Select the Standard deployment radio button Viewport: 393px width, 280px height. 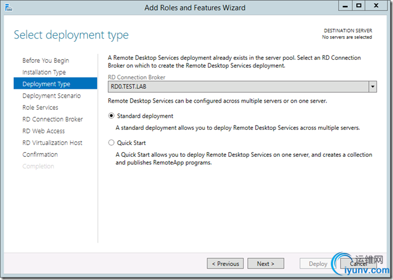pos(110,116)
